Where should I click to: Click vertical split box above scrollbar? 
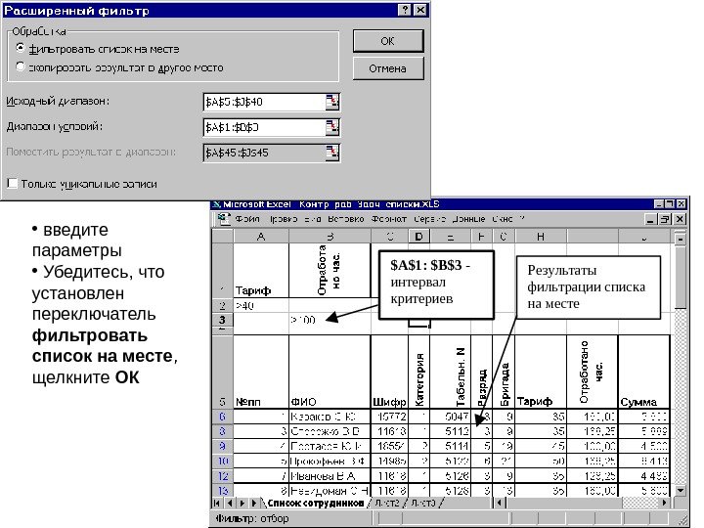[x=681, y=232]
